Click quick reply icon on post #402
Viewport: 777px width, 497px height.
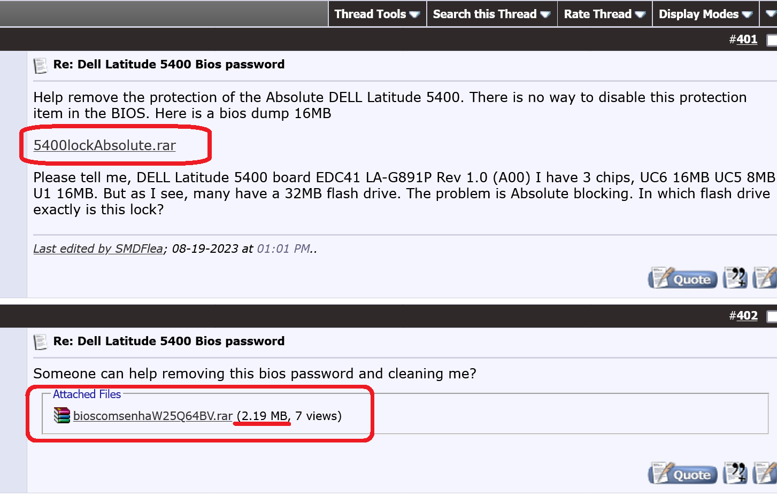point(765,473)
